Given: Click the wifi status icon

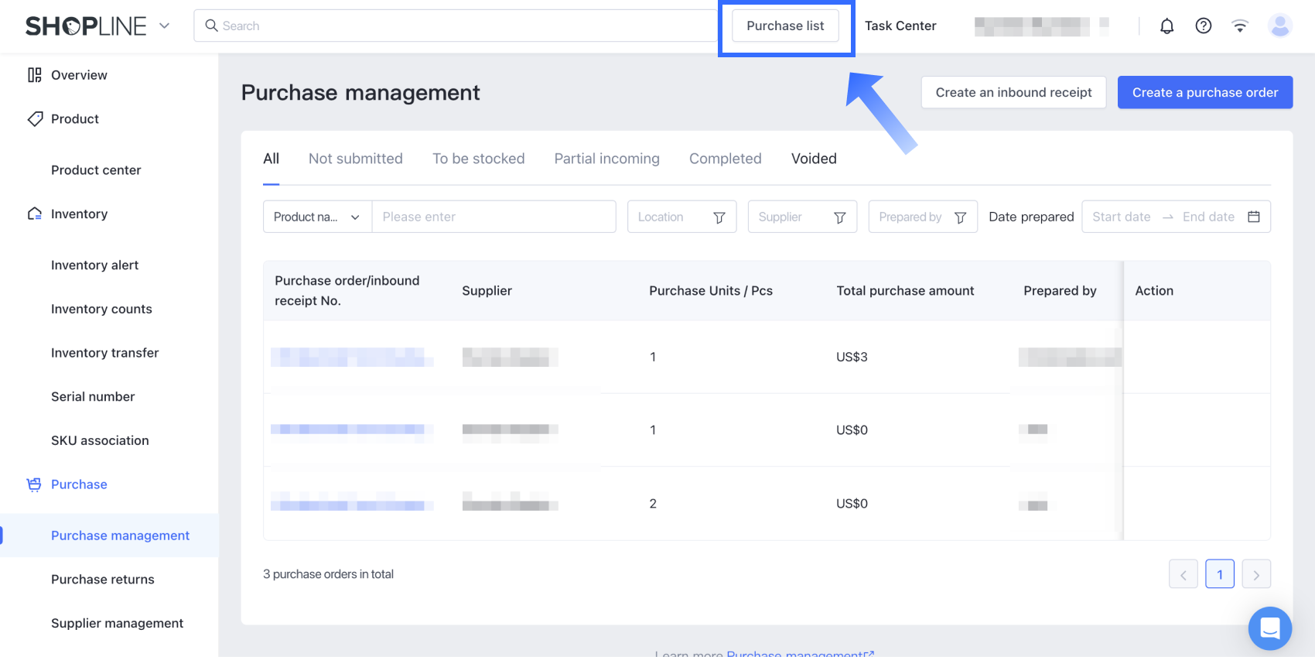Looking at the screenshot, I should [x=1239, y=26].
